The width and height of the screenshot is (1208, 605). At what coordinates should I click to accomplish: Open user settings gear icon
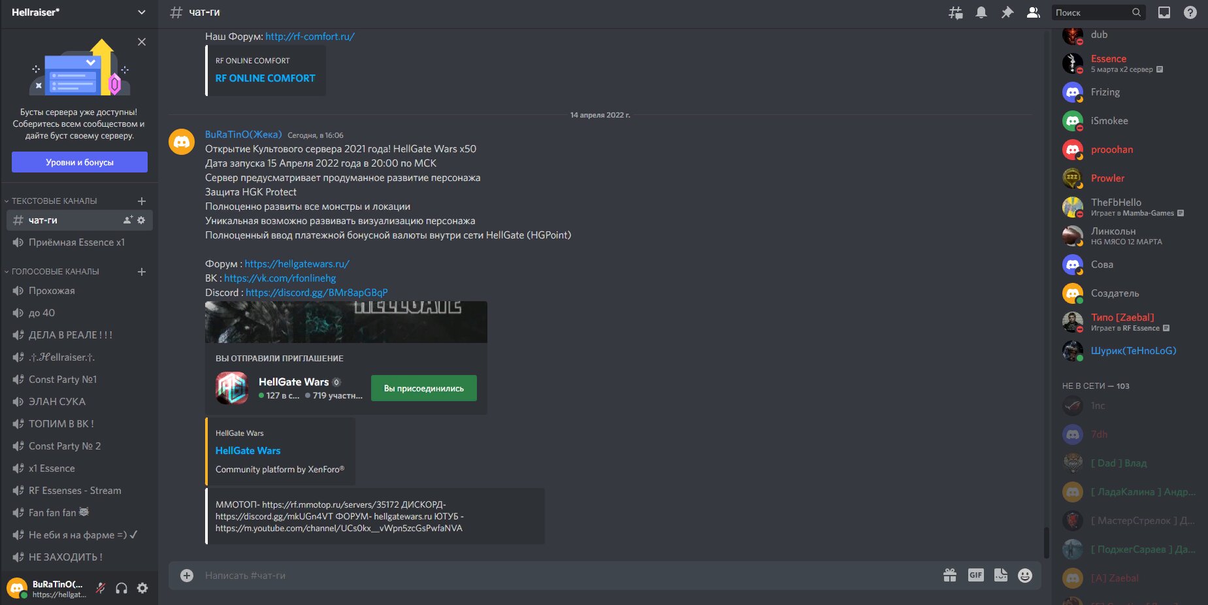[142, 588]
